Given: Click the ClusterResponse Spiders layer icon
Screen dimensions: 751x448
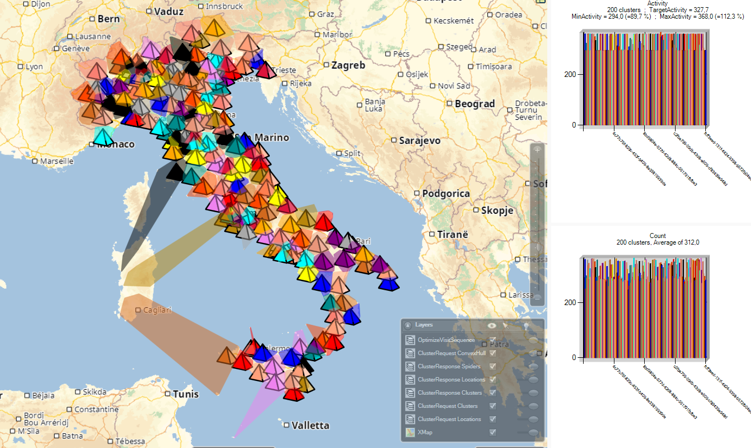Looking at the screenshot, I should (410, 367).
